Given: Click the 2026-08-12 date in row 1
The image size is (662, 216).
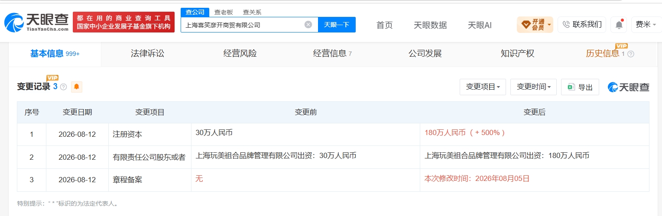Looking at the screenshot, I should pos(77,135).
